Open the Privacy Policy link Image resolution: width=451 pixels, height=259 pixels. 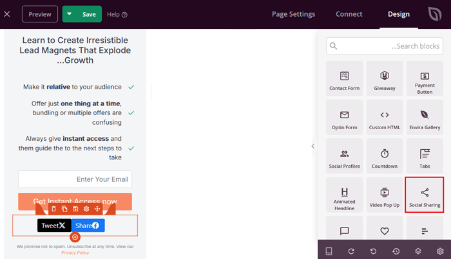pyautogui.click(x=75, y=253)
